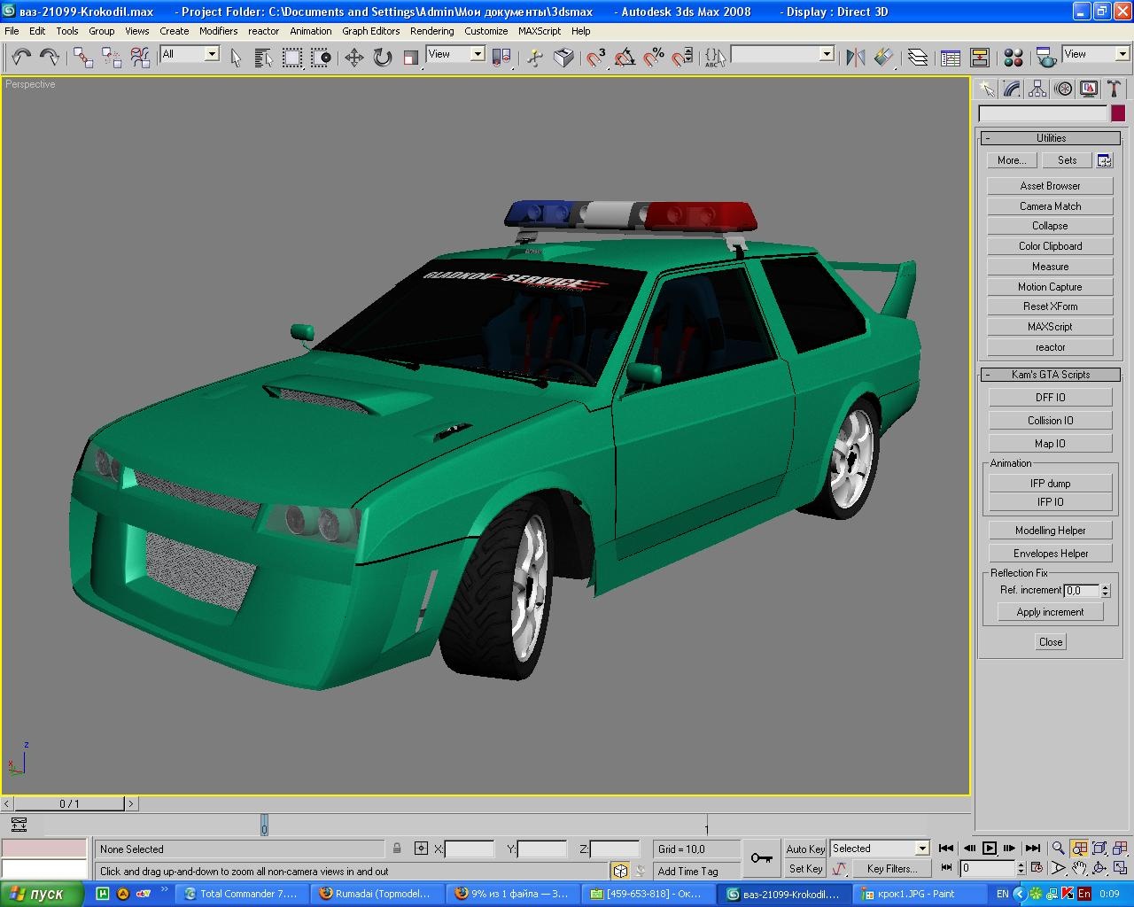Open the Layer Manager
1134x907 pixels.
click(x=918, y=58)
